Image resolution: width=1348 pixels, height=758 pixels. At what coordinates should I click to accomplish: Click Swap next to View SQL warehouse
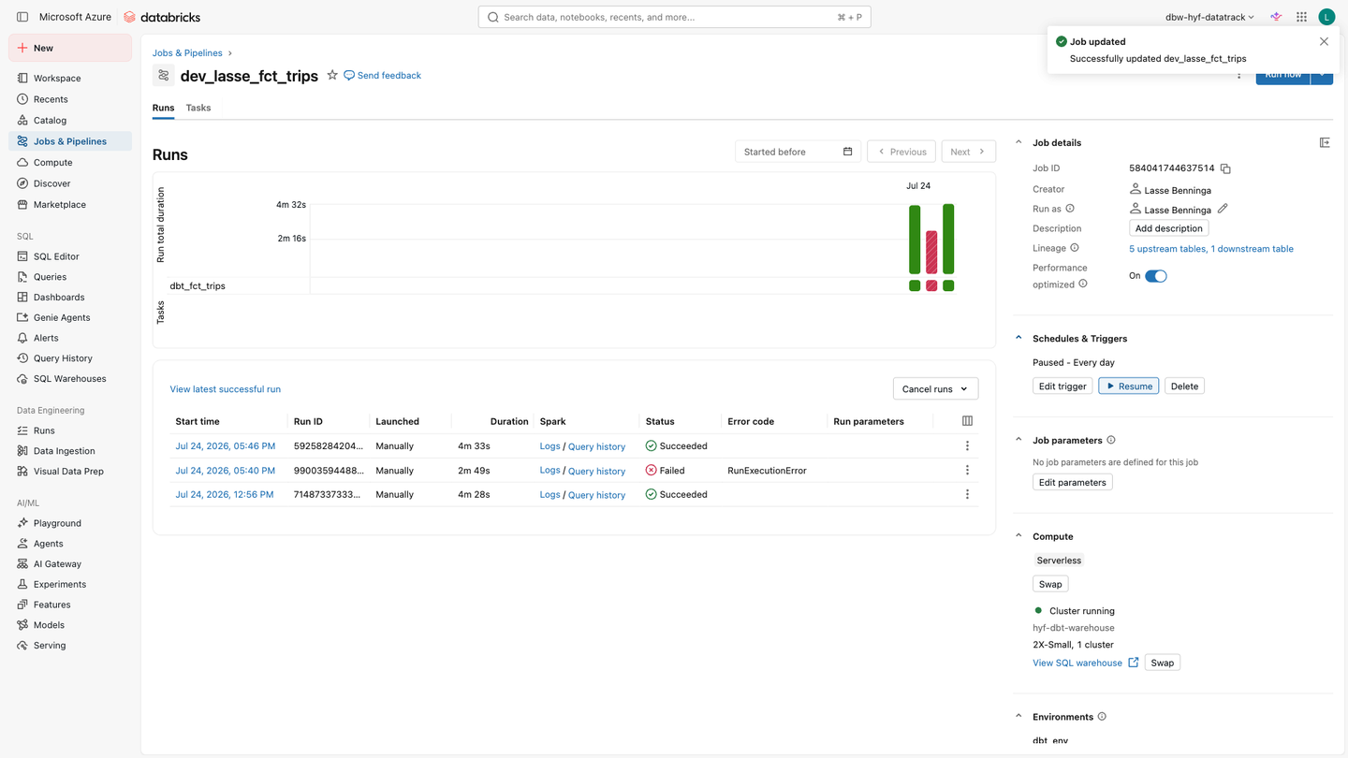point(1163,663)
